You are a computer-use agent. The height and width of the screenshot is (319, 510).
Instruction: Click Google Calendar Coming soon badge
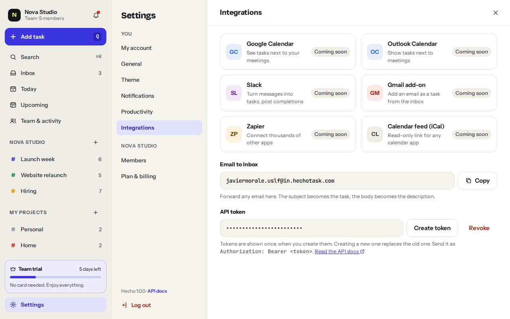pos(331,52)
